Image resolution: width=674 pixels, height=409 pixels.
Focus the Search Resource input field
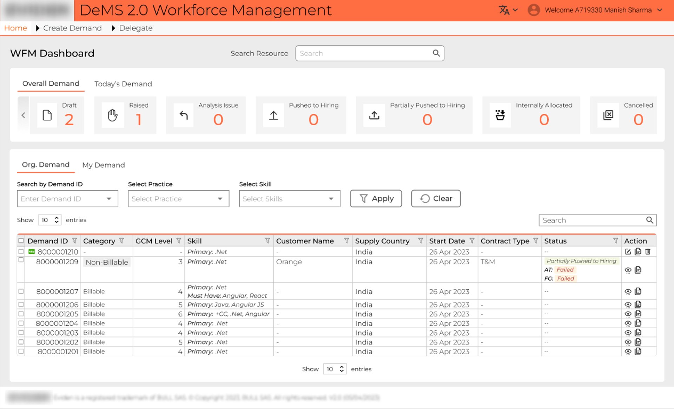[x=370, y=53]
